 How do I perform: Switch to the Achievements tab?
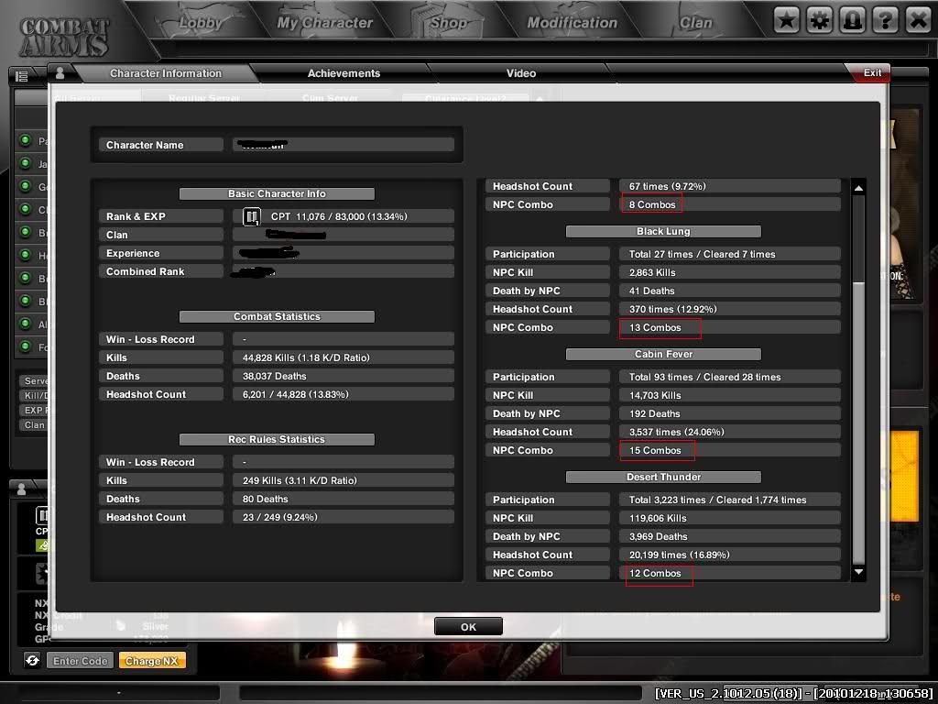344,73
